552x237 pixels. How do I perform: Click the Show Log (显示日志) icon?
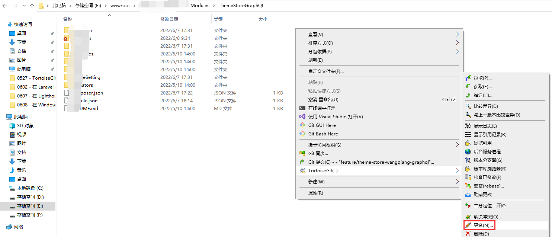[468, 126]
